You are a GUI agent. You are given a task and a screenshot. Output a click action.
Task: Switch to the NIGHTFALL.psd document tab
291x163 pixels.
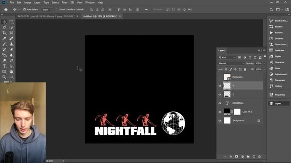pos(46,16)
